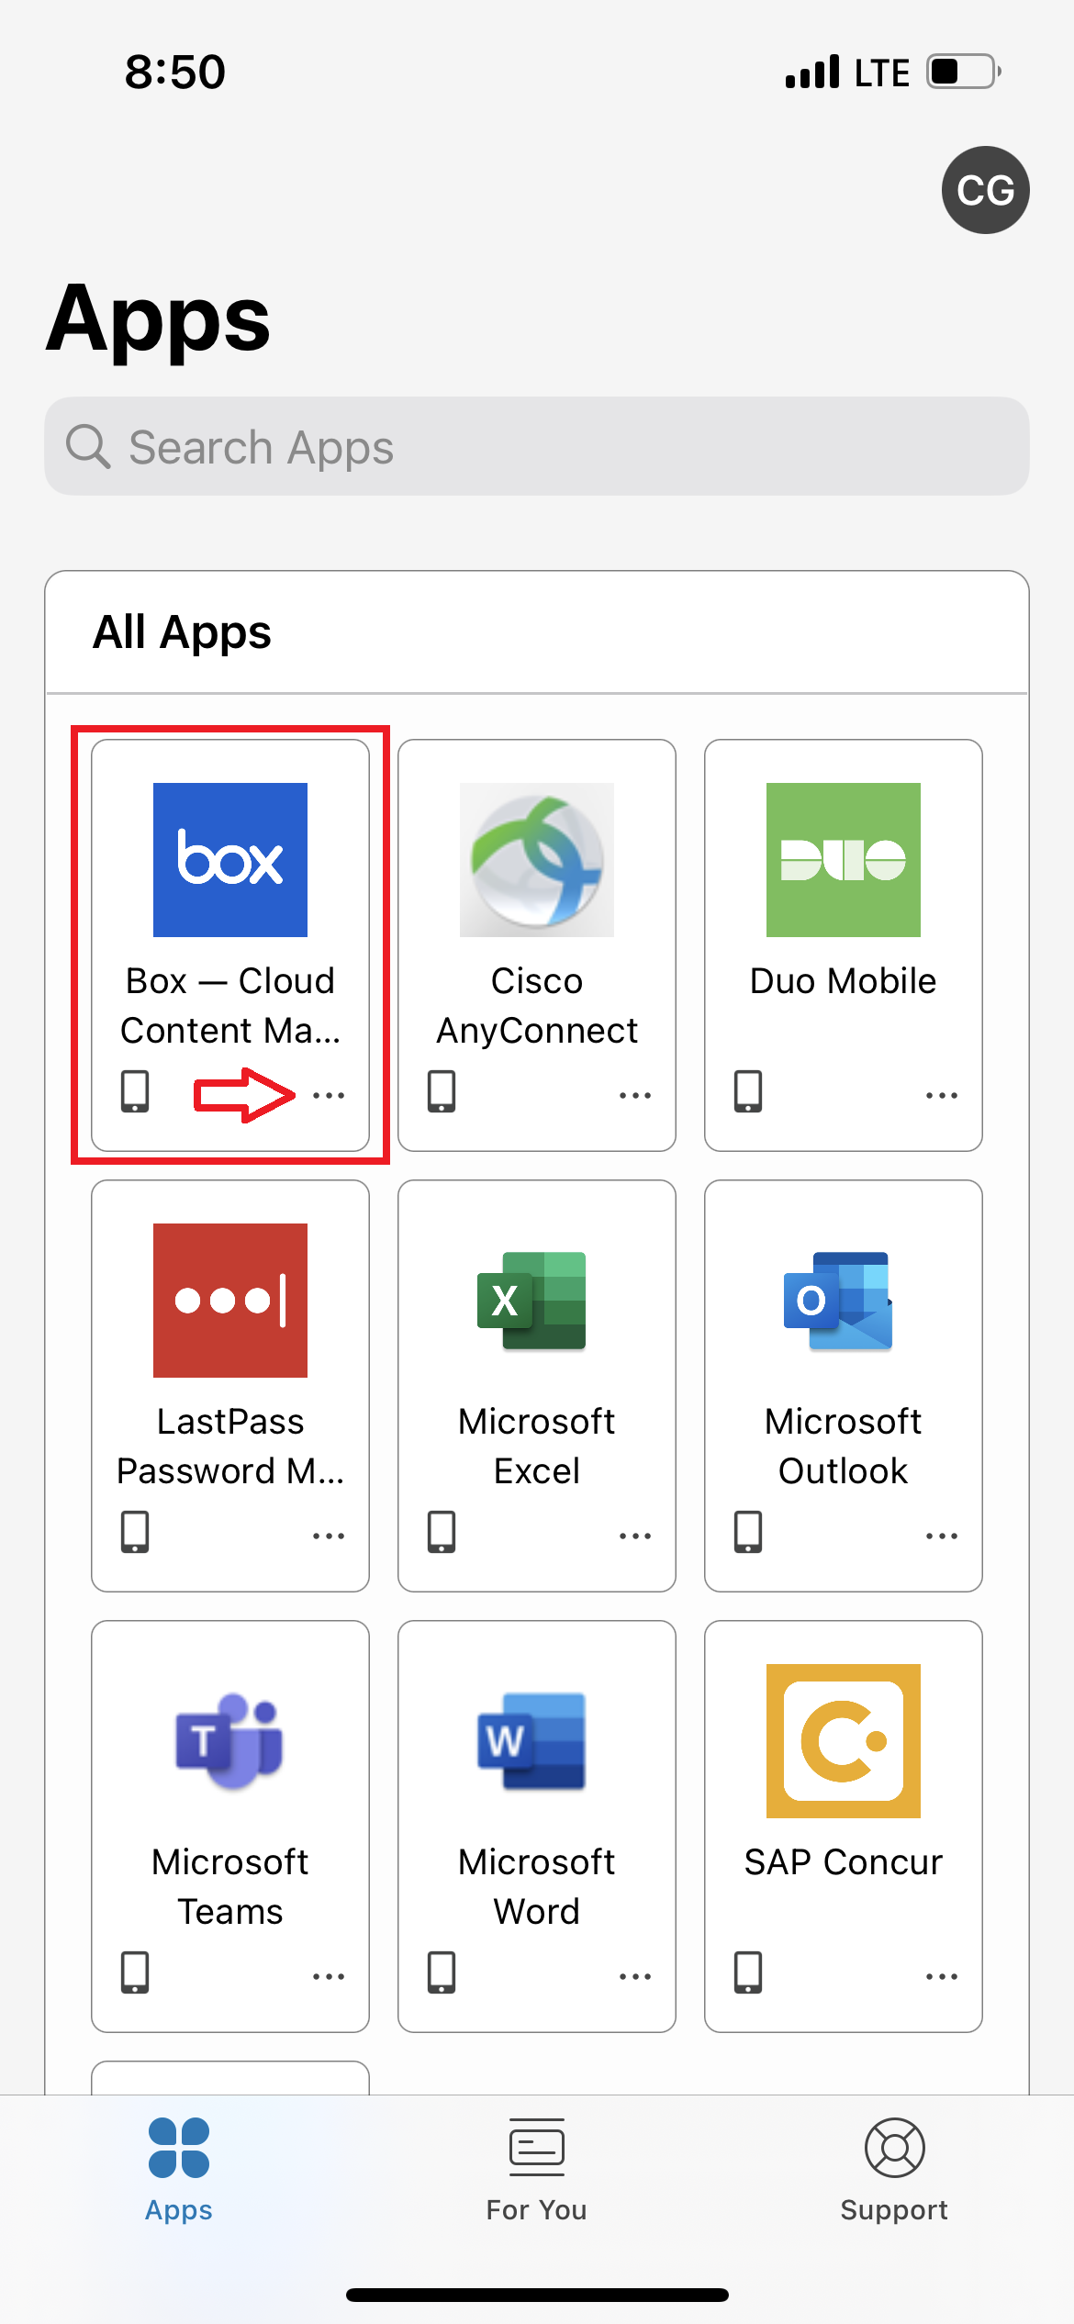This screenshot has width=1074, height=2324.
Task: Open the Microsoft Outlook app icon
Action: (x=843, y=1300)
